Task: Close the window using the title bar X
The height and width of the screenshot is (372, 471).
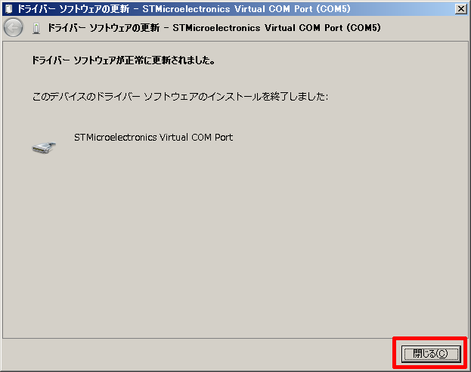Action: [460, 9]
